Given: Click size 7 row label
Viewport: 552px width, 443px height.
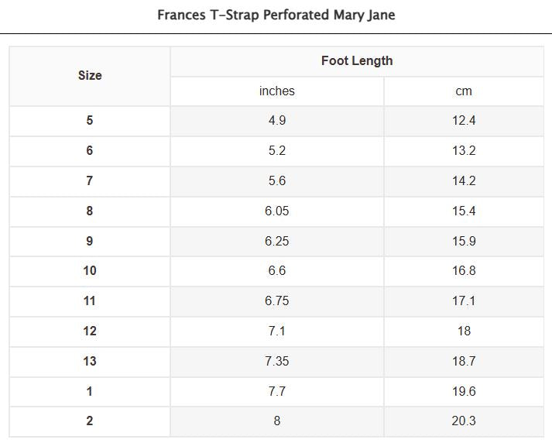Looking at the screenshot, I should point(90,181).
